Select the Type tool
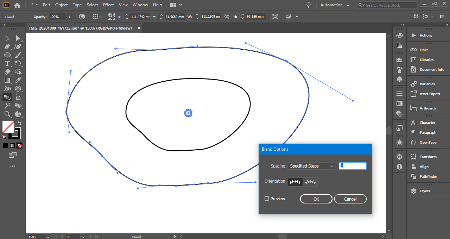 (x=7, y=63)
